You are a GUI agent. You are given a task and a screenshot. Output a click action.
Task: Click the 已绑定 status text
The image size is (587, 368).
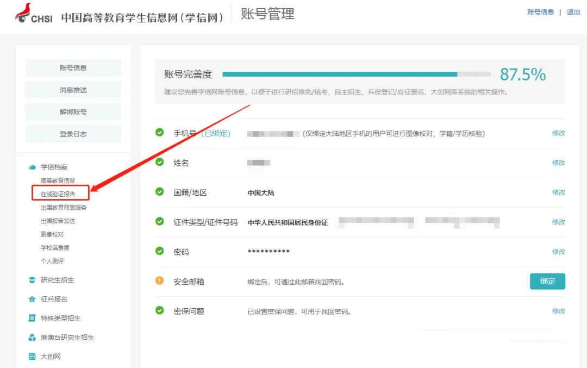(x=216, y=133)
